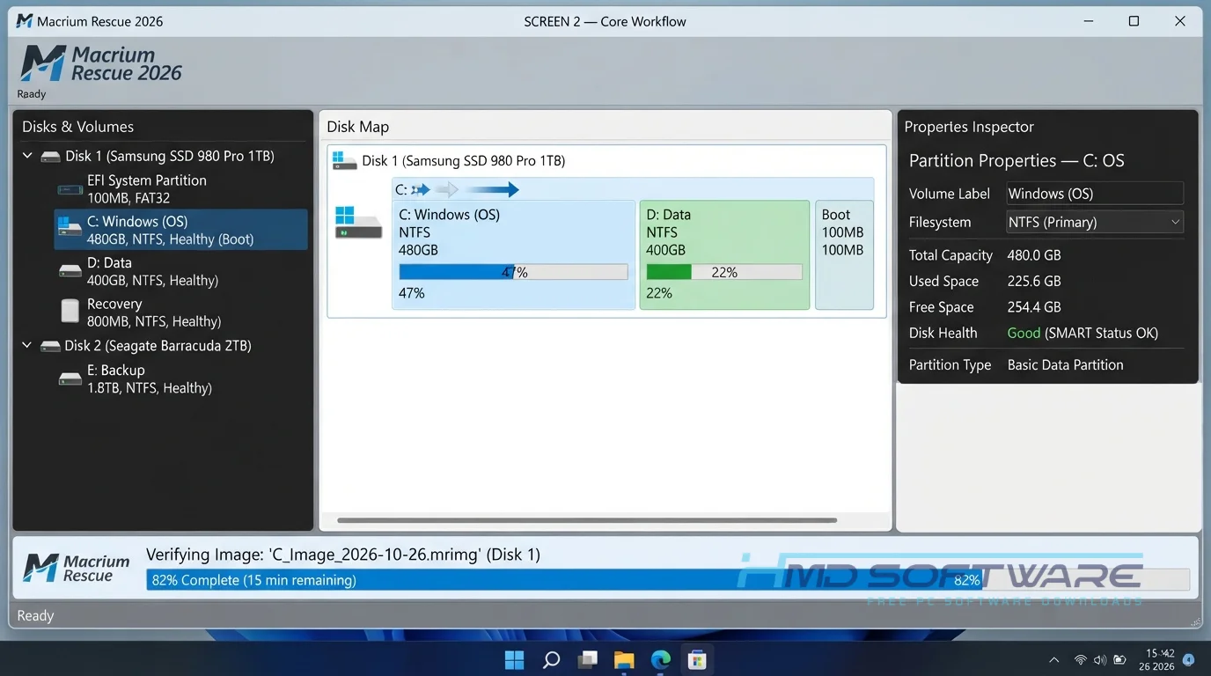Click the Disk 1 Samsung drive icon in tree
Viewport: 1211px width, 676px height.
(x=51, y=156)
